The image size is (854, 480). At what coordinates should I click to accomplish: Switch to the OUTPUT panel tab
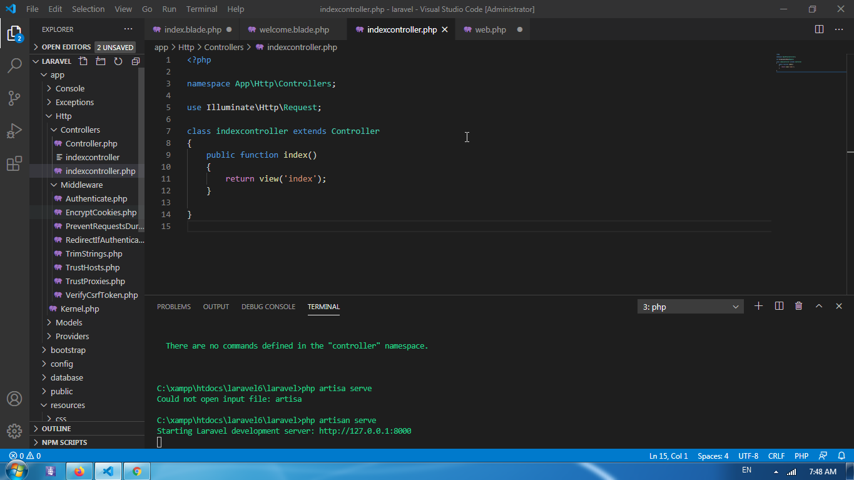click(x=216, y=307)
